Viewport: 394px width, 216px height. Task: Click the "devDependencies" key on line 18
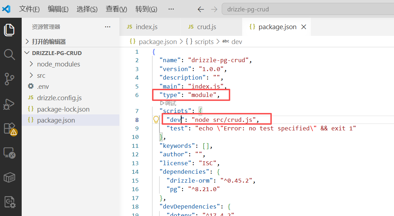pyautogui.click(x=190, y=206)
